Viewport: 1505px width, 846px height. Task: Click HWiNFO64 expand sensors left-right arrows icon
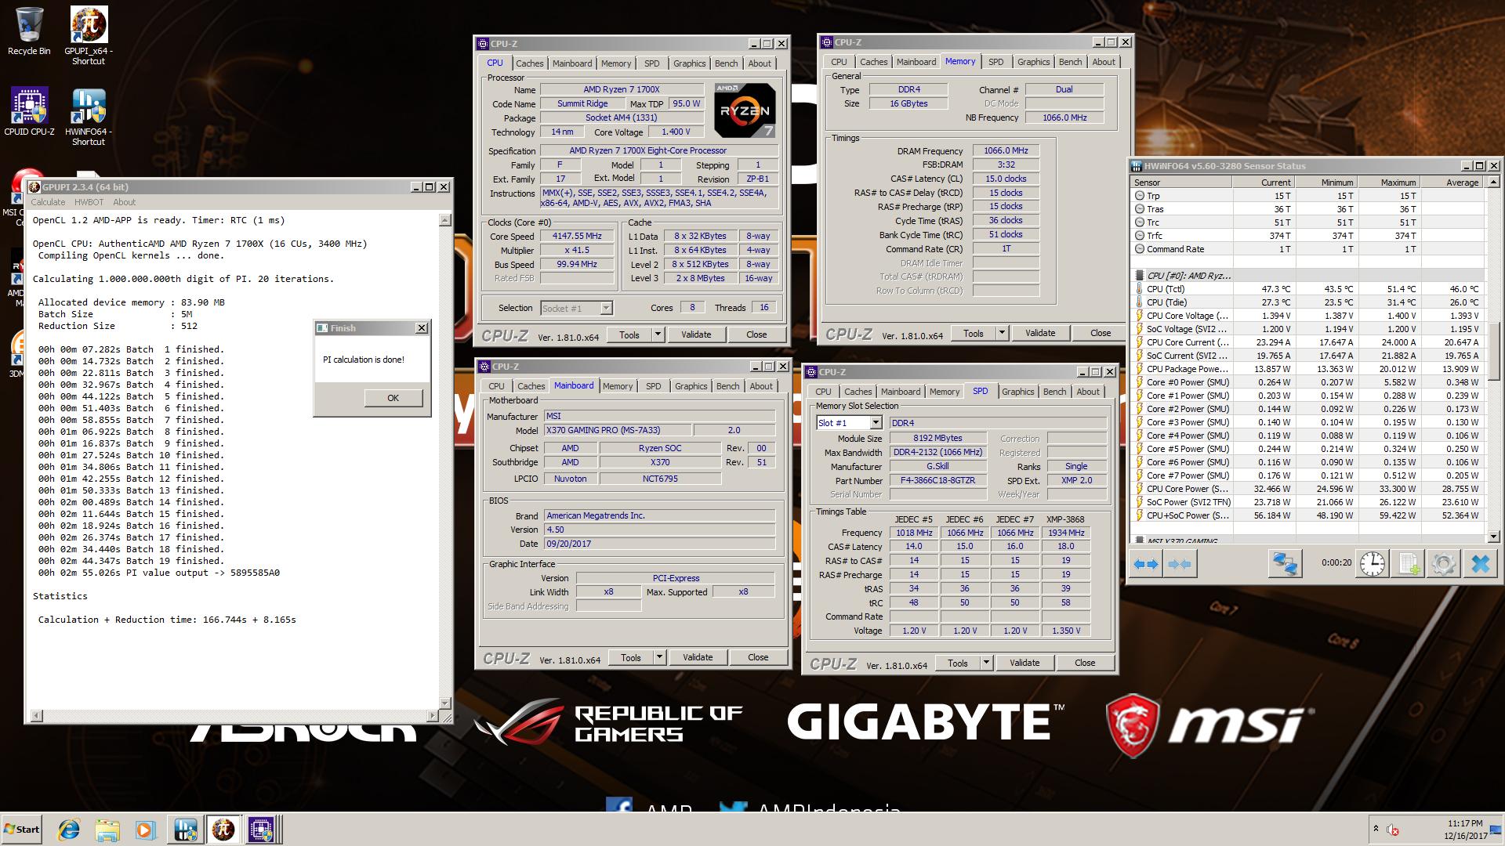click(1146, 564)
